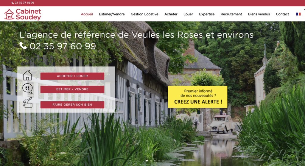Click the Cabinet Soudey house logo
This screenshot has height=166, width=305.
click(x=23, y=14)
